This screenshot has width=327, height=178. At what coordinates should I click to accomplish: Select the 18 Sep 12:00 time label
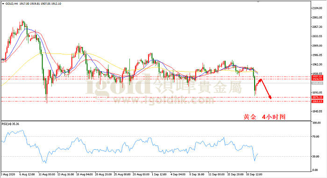coord(254,174)
